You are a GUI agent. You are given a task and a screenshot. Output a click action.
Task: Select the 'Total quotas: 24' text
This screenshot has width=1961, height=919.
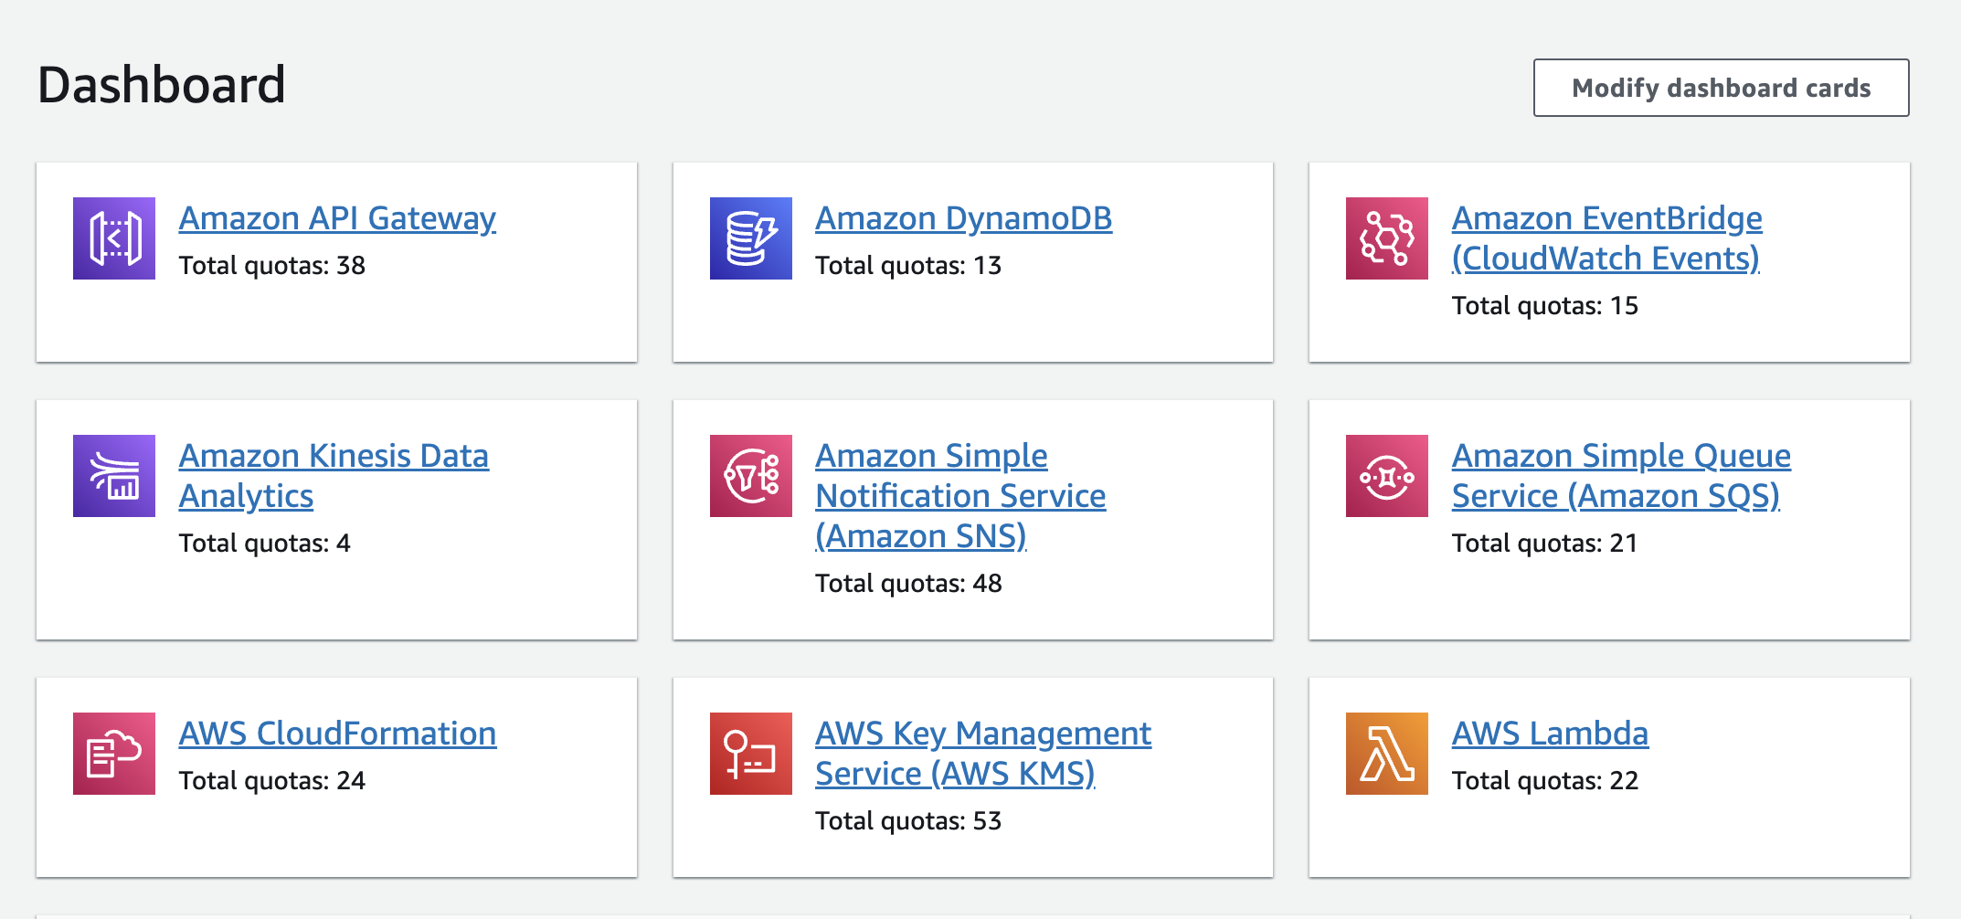tap(272, 781)
